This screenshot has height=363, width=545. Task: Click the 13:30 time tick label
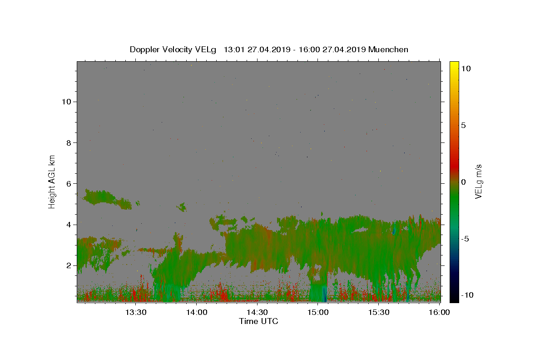136,312
